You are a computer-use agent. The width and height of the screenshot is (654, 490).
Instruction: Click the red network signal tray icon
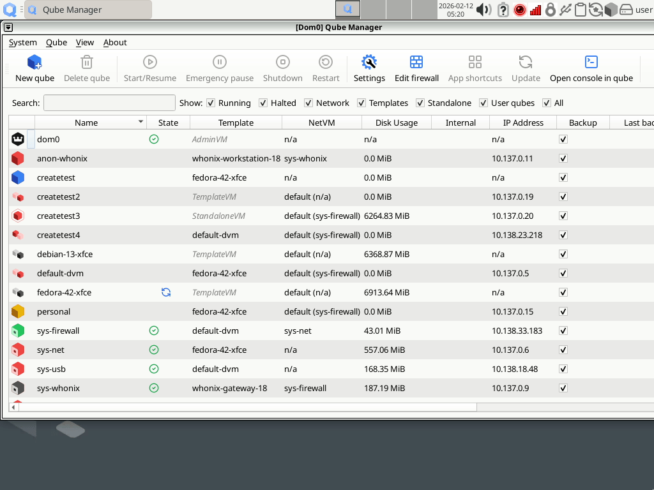click(x=535, y=10)
